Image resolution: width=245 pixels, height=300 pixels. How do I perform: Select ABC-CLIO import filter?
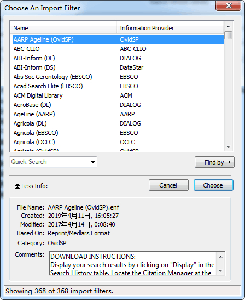point(118,49)
